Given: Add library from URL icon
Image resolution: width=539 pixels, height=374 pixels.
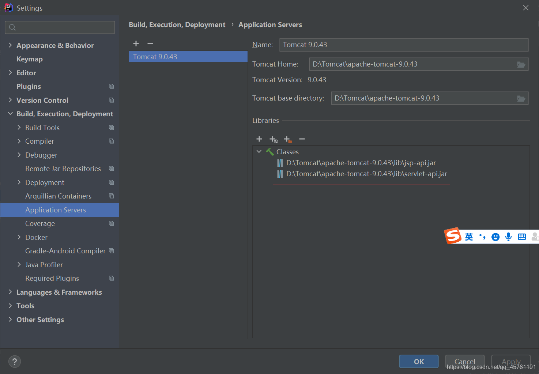Looking at the screenshot, I should click(274, 139).
